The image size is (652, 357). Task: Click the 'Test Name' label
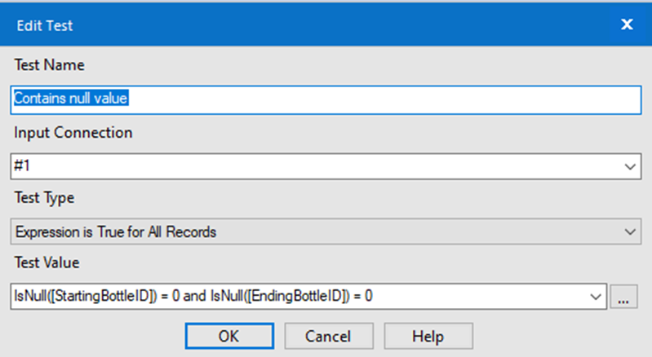click(50, 64)
